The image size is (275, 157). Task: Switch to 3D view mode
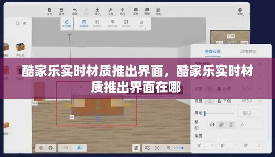(x=79, y=148)
